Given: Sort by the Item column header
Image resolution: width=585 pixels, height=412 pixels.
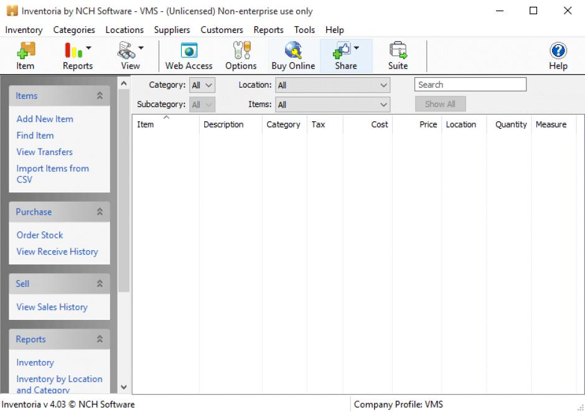Looking at the screenshot, I should click(x=166, y=124).
